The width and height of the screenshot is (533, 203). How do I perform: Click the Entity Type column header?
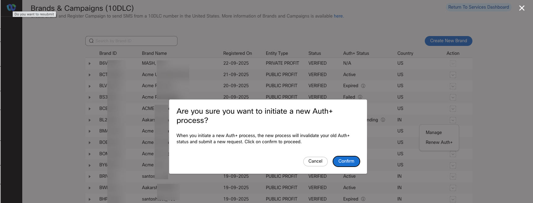[277, 53]
